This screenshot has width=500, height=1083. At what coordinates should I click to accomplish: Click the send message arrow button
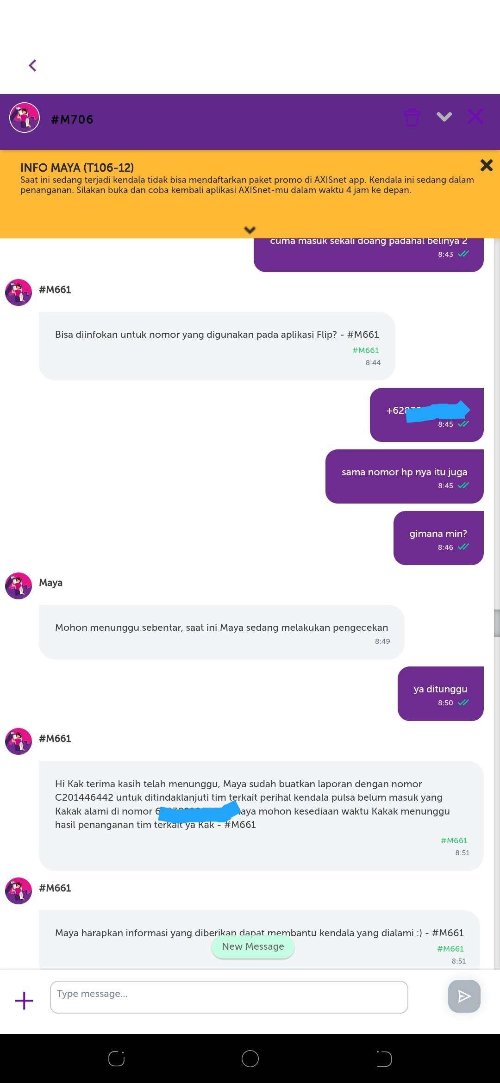click(x=464, y=996)
